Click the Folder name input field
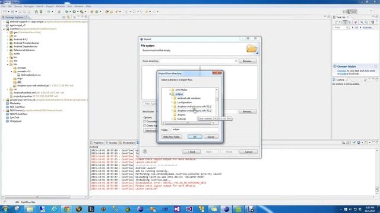 tap(195, 130)
